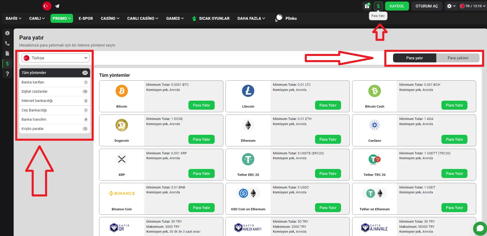
Task: Select the Para yatır toggle option
Action: click(414, 58)
